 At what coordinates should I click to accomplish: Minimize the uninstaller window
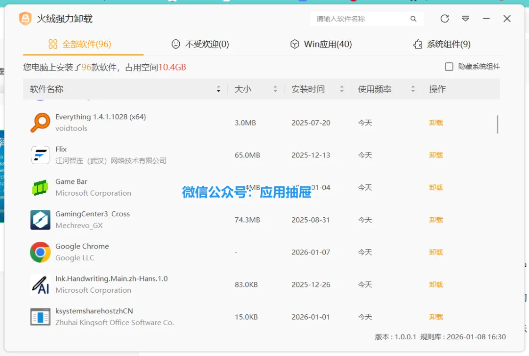(x=486, y=19)
